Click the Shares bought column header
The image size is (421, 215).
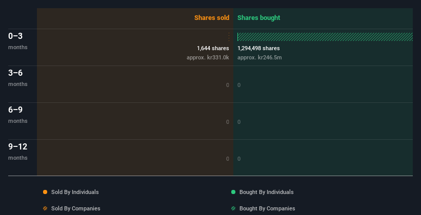point(259,18)
